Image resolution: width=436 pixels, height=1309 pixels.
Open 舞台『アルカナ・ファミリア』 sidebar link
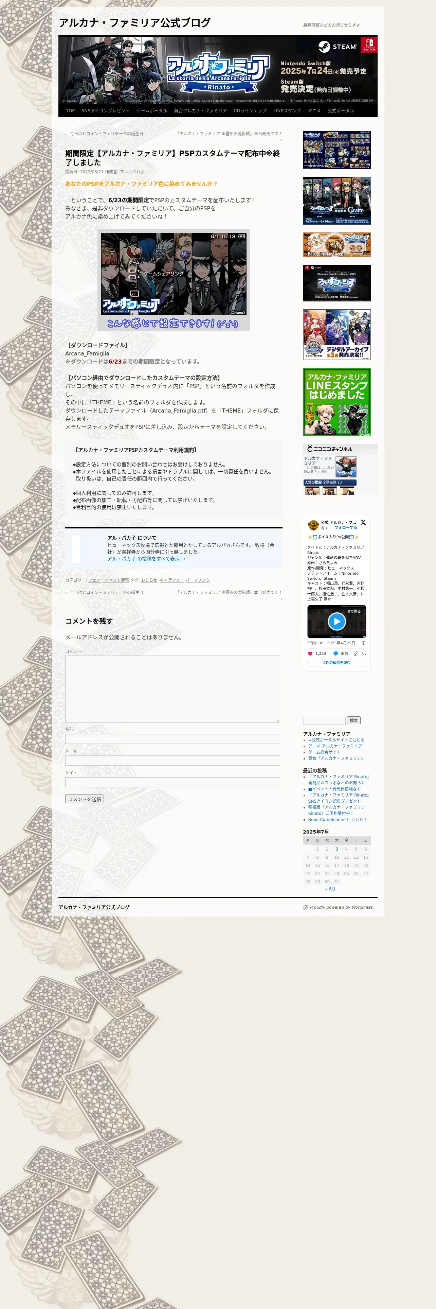coord(336,758)
